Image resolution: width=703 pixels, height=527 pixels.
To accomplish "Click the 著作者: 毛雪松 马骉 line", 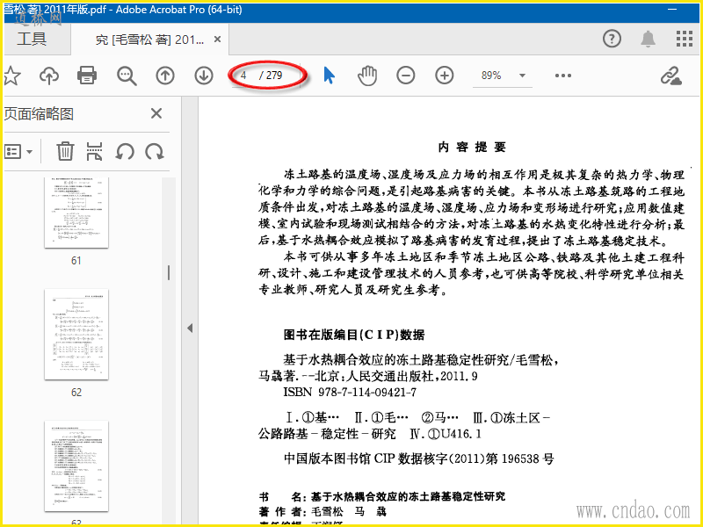I will 323,512.
